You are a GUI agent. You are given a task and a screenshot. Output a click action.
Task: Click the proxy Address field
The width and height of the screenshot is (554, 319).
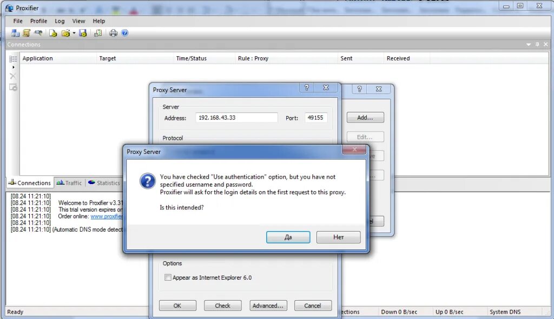pos(236,118)
